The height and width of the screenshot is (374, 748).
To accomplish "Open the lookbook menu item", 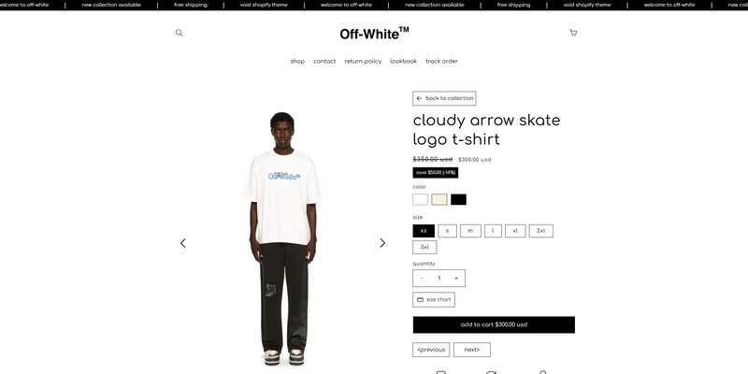I will click(x=403, y=61).
